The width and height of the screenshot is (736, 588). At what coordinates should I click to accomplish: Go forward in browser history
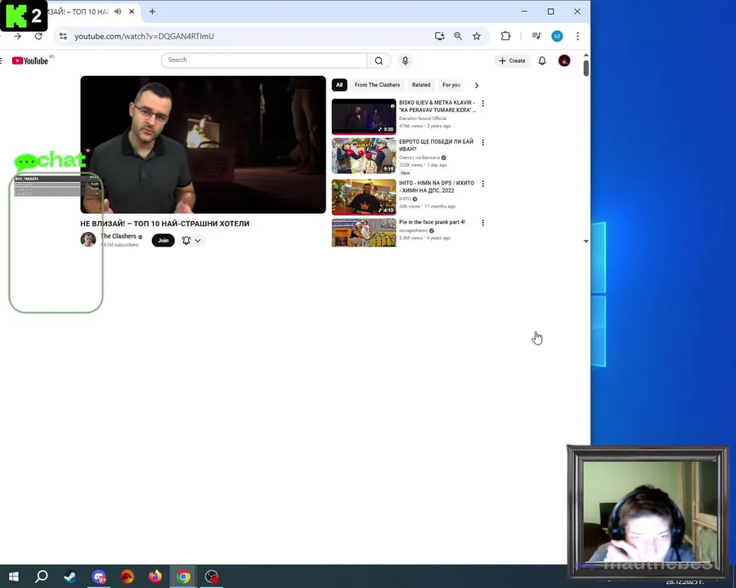click(17, 36)
